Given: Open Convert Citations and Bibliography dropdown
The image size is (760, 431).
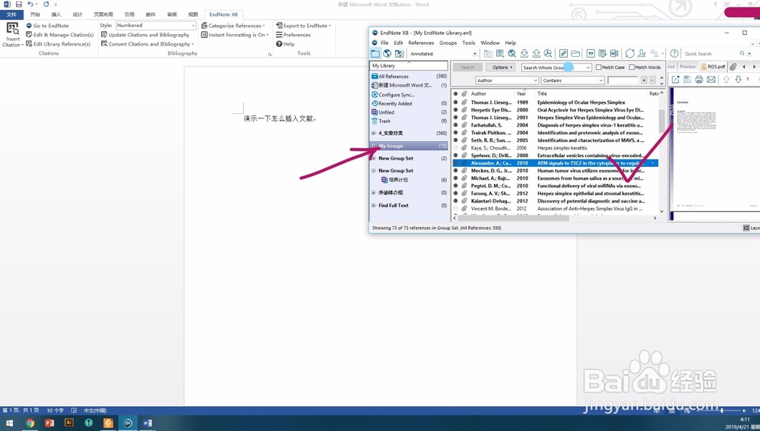Looking at the screenshot, I should tap(147, 44).
